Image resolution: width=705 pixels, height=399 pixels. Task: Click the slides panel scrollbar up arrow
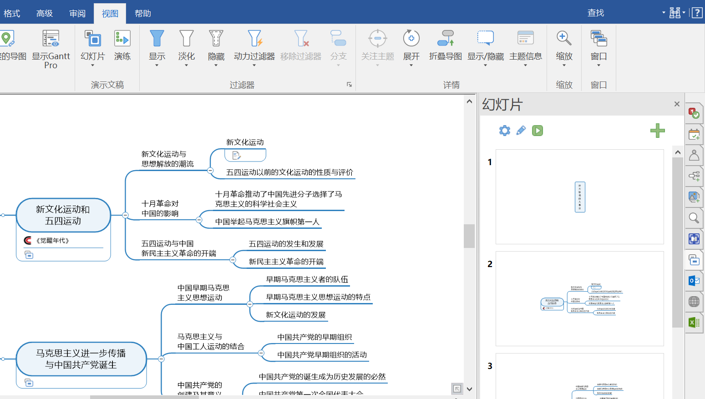click(x=678, y=152)
